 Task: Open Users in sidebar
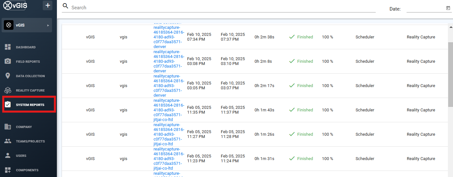(x=21, y=156)
